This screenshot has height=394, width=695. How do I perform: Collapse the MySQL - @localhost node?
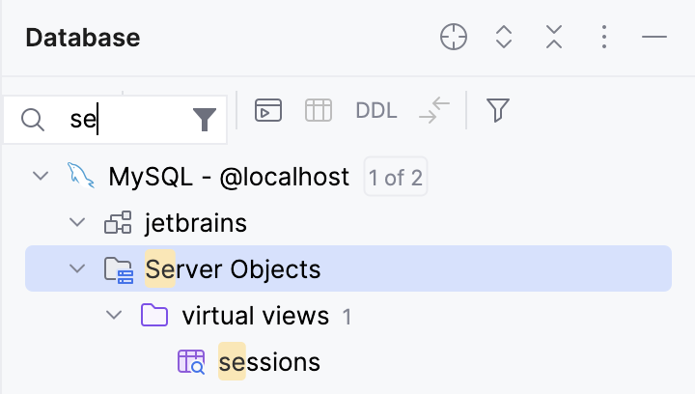(41, 177)
